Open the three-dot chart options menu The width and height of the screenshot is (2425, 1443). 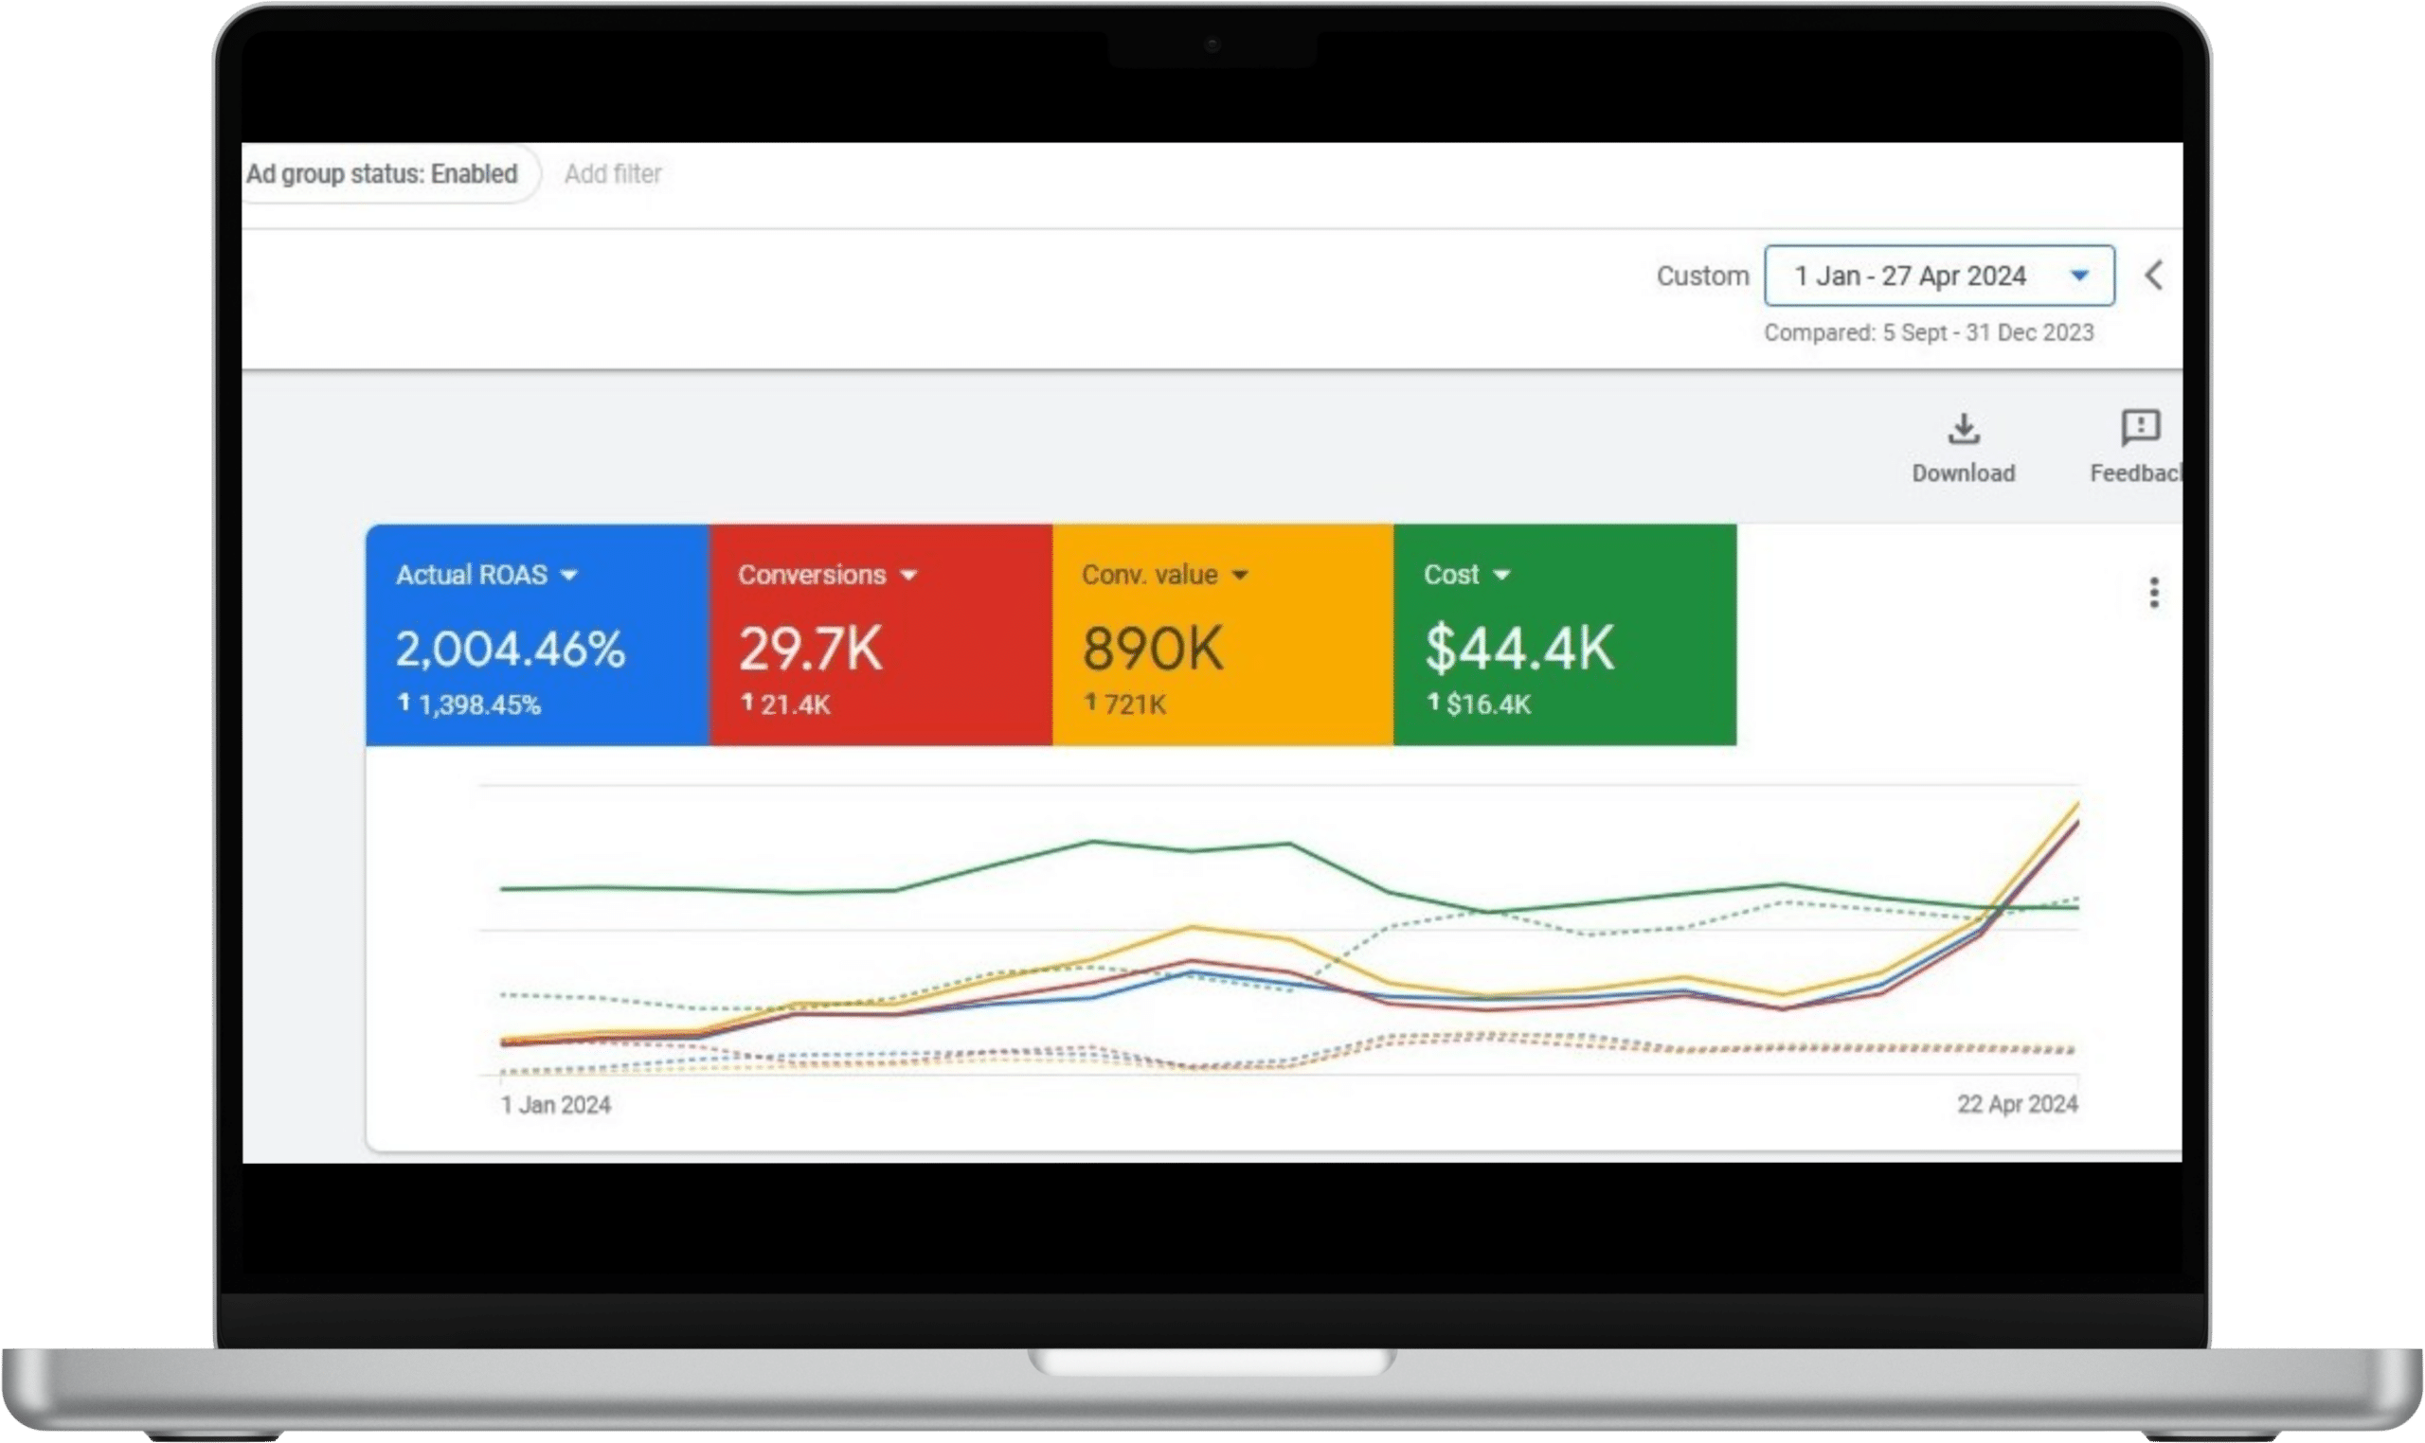2154,592
